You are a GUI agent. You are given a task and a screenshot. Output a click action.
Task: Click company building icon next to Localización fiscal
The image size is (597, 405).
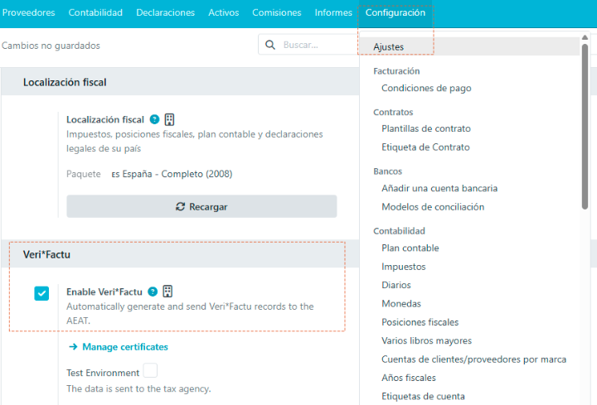pos(169,119)
